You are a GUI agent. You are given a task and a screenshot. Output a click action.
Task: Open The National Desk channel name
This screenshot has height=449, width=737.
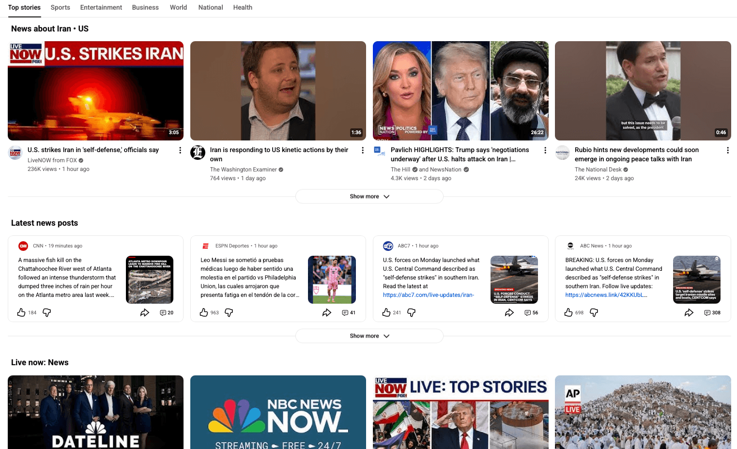[x=598, y=170]
